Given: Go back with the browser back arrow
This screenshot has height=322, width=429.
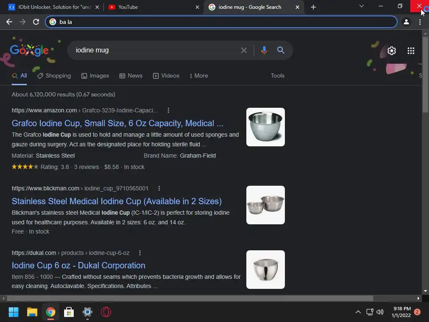Looking at the screenshot, I should coord(9,22).
